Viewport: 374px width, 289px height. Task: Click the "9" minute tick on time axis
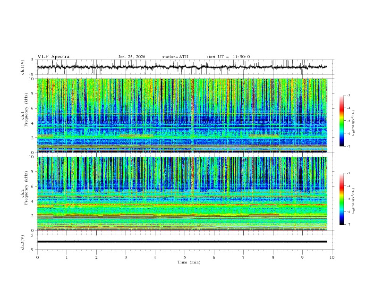pyautogui.click(x=302, y=257)
